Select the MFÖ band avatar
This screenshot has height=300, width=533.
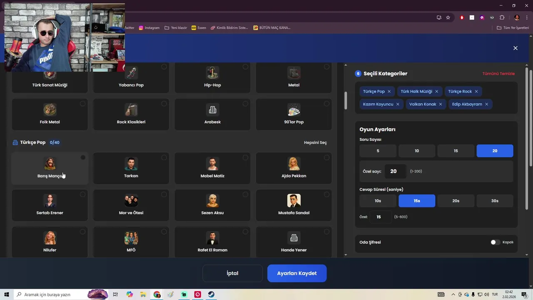click(131, 238)
